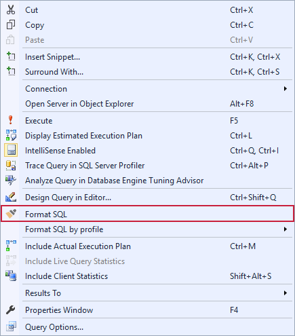Toggle Include Actual Execution Plan
The image size is (295, 336).
point(147,246)
